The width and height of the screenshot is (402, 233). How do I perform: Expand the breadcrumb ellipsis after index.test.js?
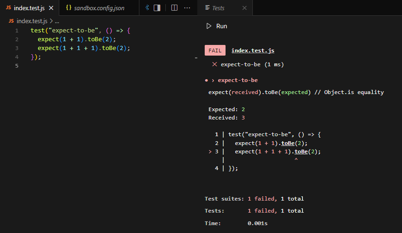57,21
